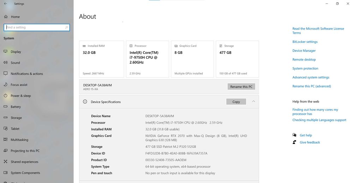Click the 477 GB SSD Patriot storage text
This screenshot has width=353, height=183.
(x=170, y=147)
